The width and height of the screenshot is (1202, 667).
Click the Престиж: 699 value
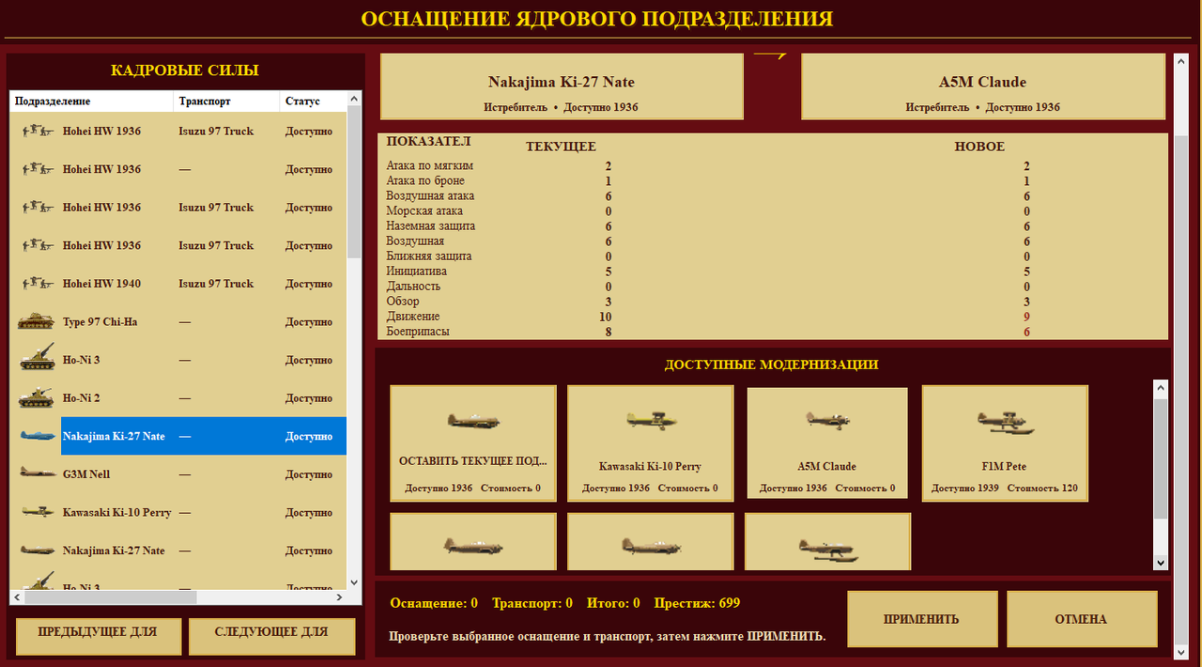click(x=697, y=603)
